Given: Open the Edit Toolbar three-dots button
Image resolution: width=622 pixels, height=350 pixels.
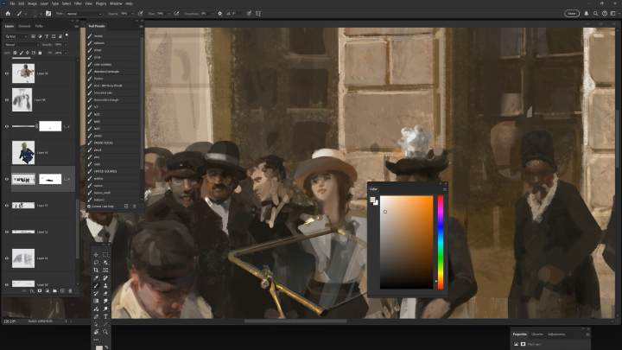Looking at the screenshot, I should click(96, 340).
